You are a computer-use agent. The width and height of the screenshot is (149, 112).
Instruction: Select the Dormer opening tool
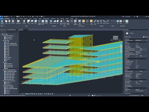click(x=108, y=22)
